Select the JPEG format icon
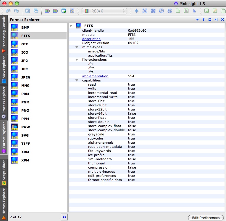The width and height of the screenshot is (226, 221). coord(15,77)
